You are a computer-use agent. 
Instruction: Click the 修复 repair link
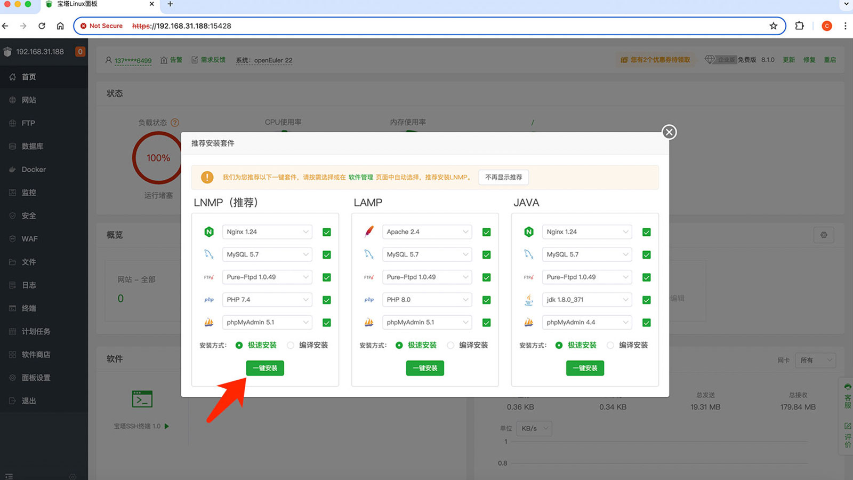coord(809,60)
